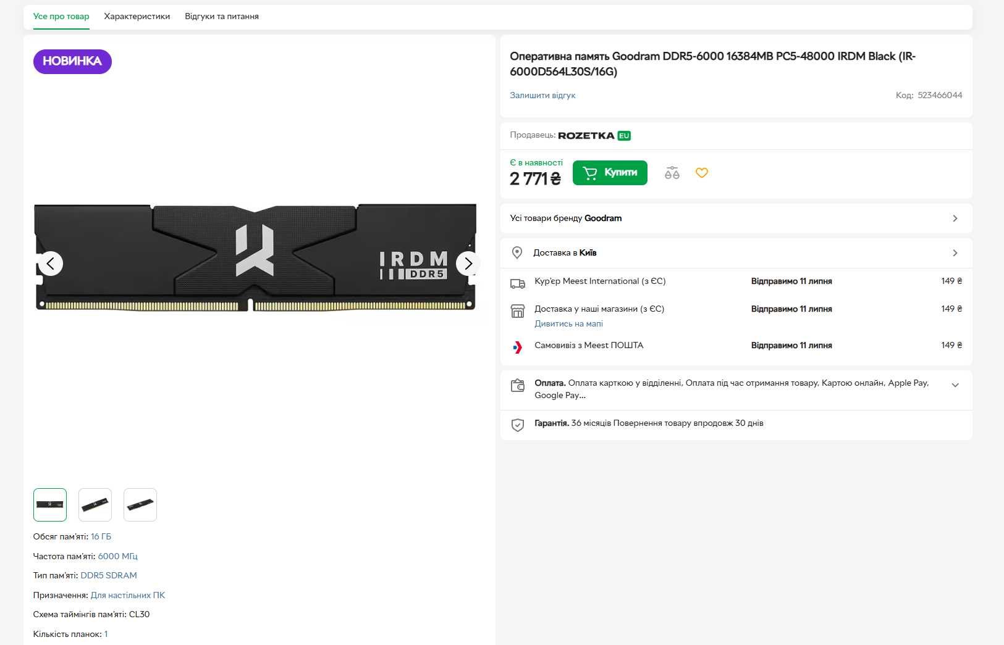Add product to wishlist heart icon
1004x645 pixels.
click(702, 173)
